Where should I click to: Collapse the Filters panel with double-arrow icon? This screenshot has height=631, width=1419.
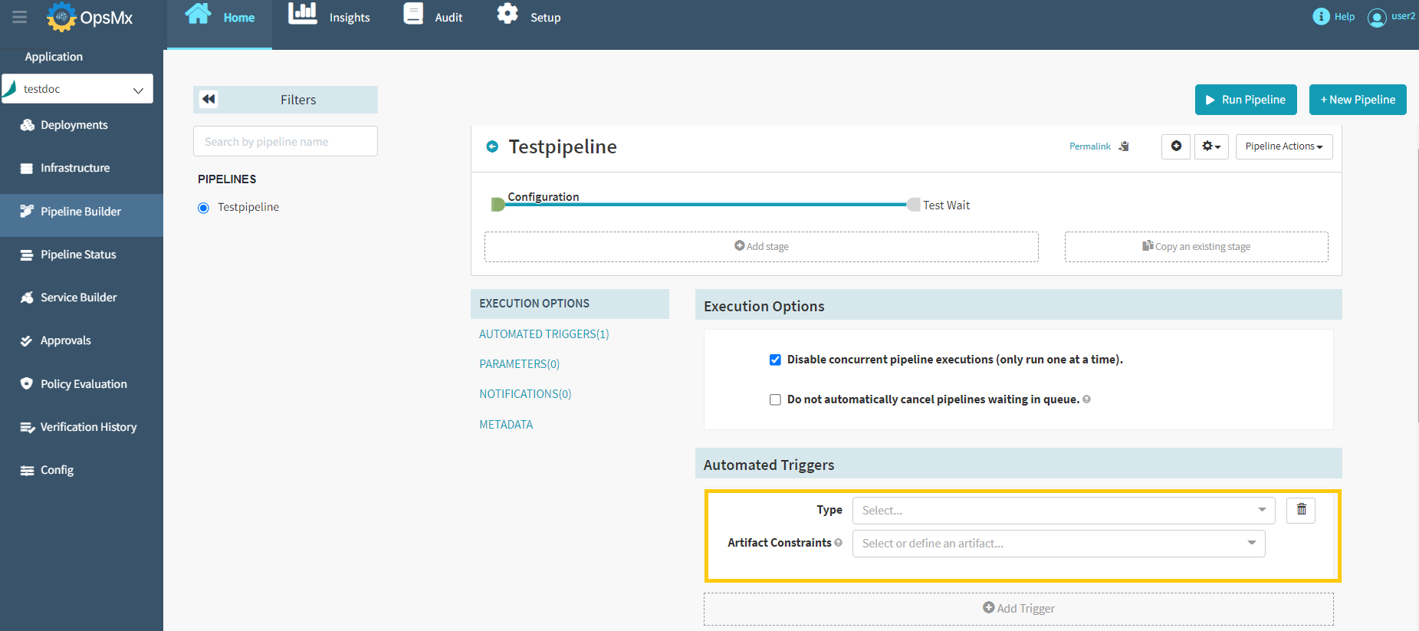[209, 100]
